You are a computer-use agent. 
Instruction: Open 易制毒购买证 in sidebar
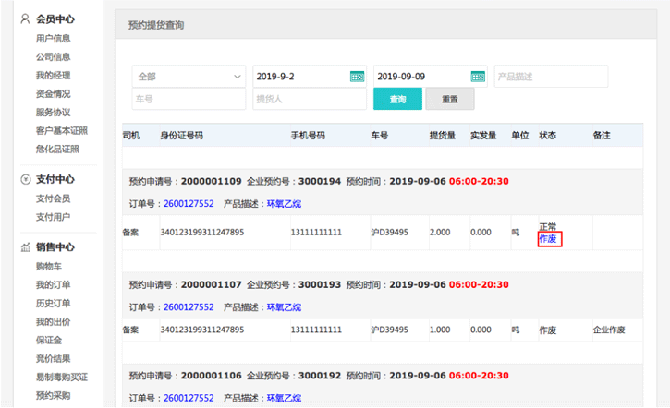click(x=62, y=377)
